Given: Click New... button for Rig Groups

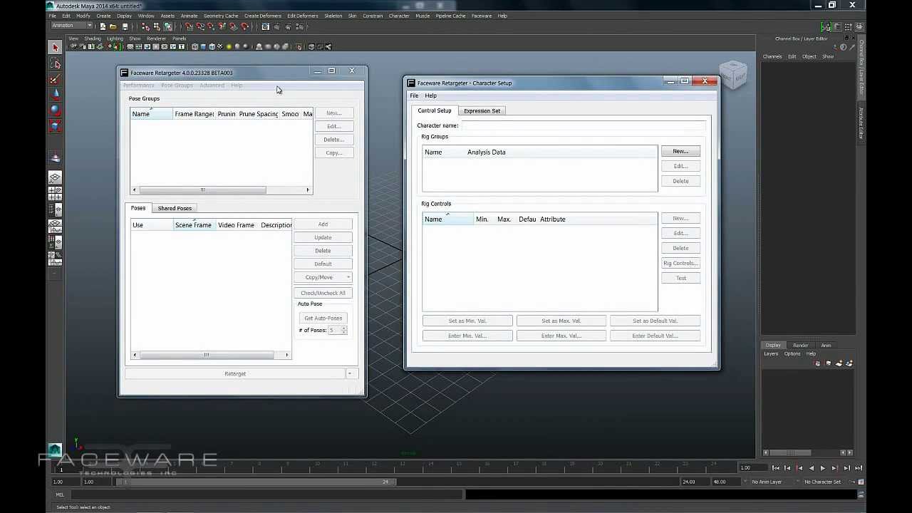Looking at the screenshot, I should (680, 151).
